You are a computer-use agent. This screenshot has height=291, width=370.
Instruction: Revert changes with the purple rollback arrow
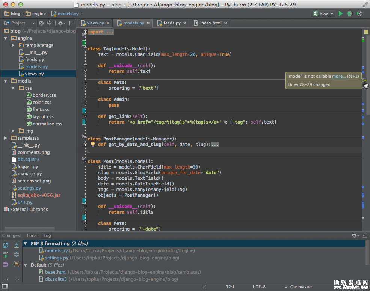[x=6, y=264]
